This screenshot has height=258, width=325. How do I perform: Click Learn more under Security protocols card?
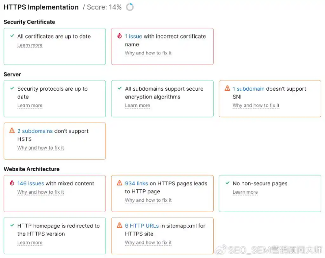30,106
